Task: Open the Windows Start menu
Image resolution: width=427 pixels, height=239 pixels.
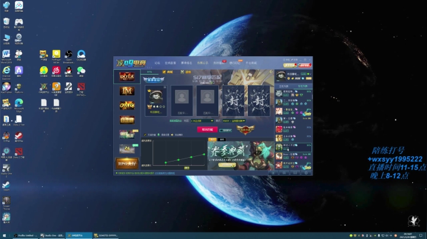Action: click(4, 235)
